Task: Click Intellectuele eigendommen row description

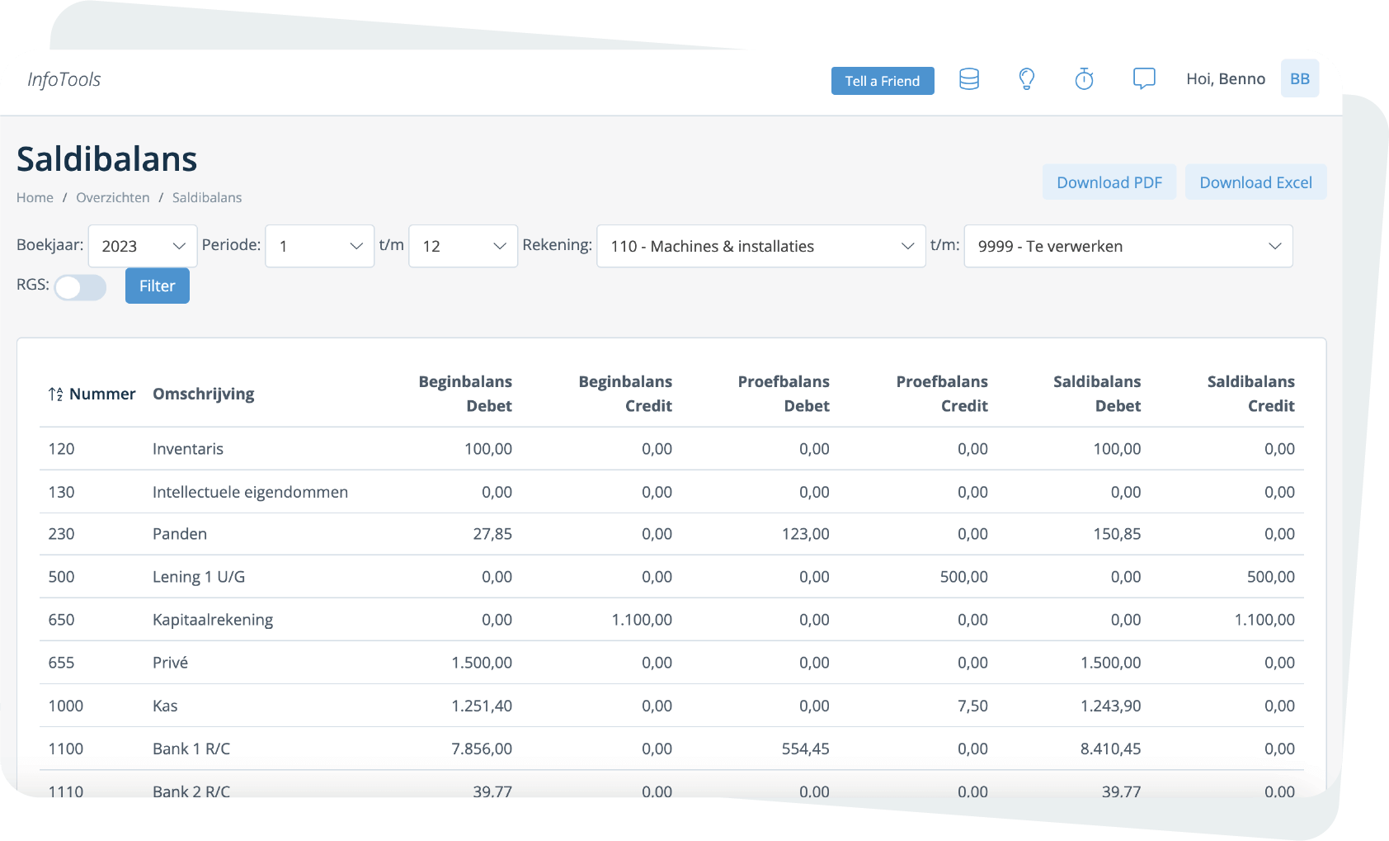Action: pos(250,492)
